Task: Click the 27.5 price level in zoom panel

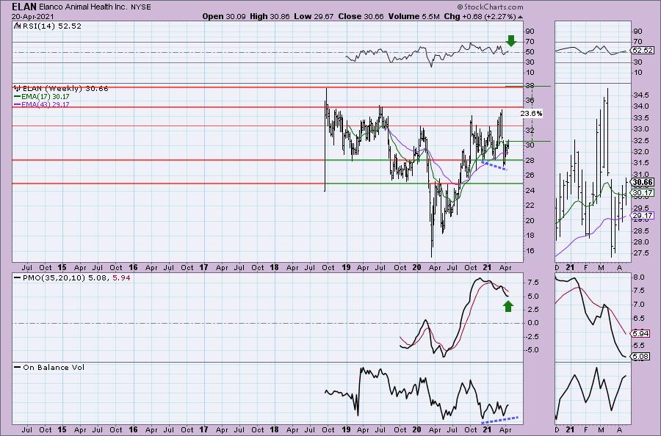Action: [640, 253]
